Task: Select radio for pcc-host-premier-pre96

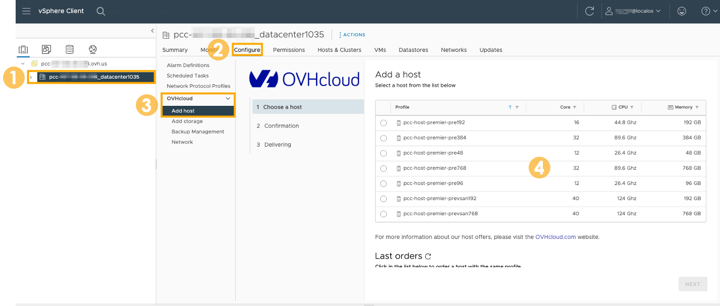Action: coord(384,183)
